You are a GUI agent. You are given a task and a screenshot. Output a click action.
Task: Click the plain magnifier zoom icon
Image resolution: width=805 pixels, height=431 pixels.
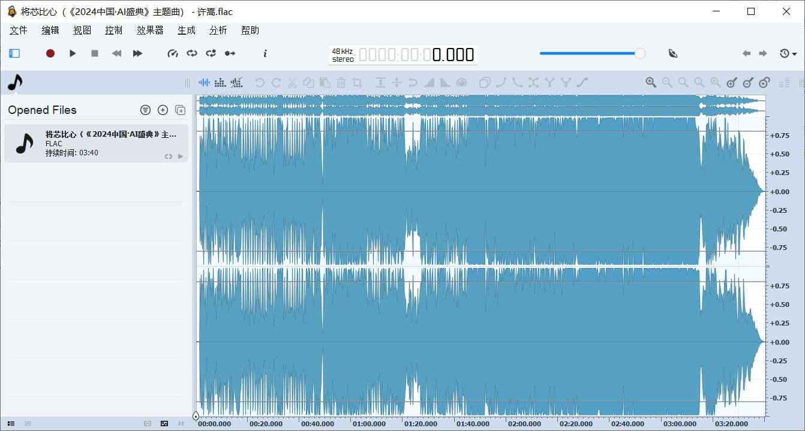click(683, 83)
